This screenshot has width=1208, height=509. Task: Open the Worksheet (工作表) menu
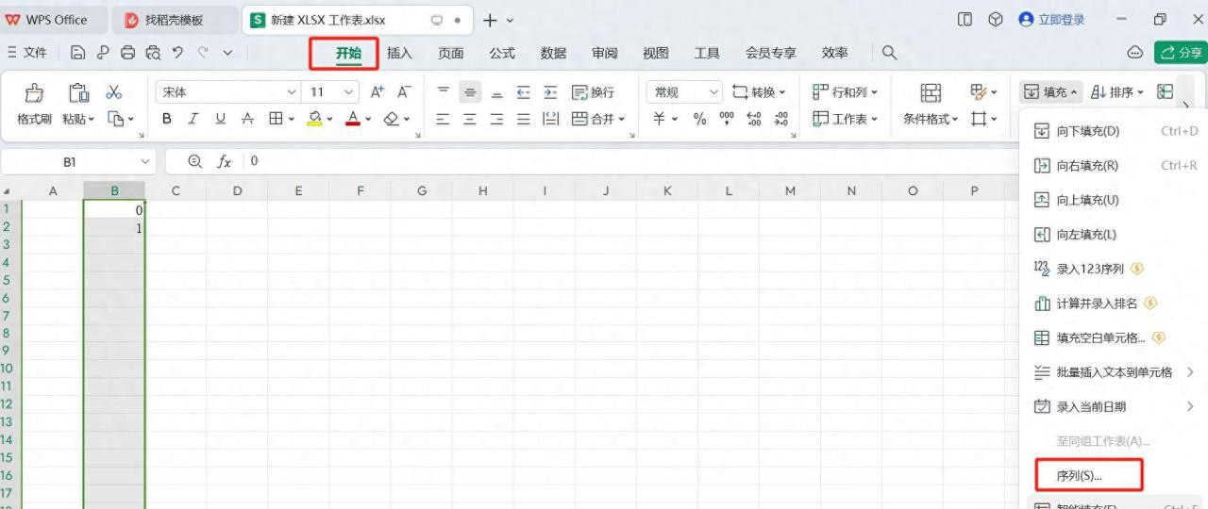[845, 119]
